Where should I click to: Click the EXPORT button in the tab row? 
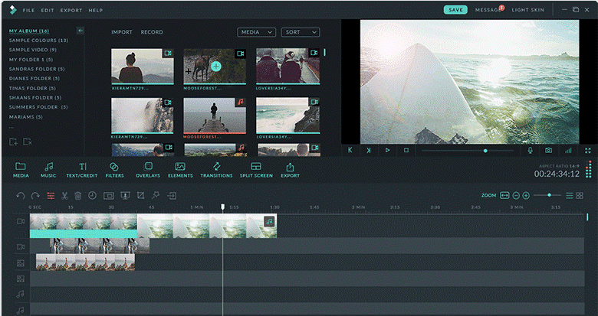coord(291,170)
